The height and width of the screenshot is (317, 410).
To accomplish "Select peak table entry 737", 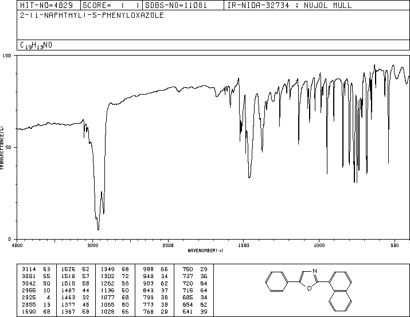I will 195,276.
